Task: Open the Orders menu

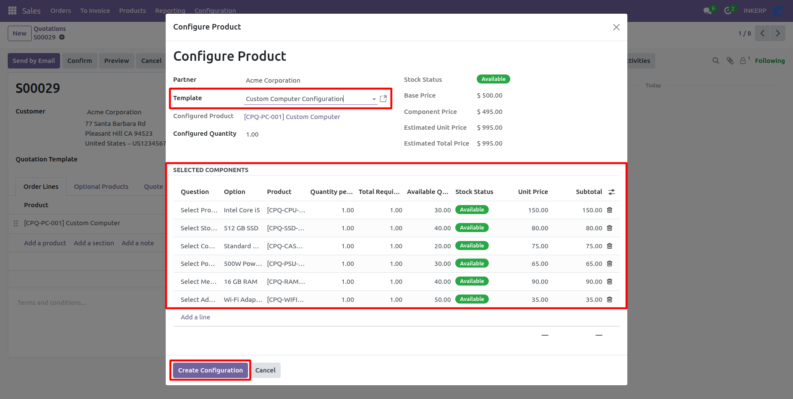Action: point(61,11)
